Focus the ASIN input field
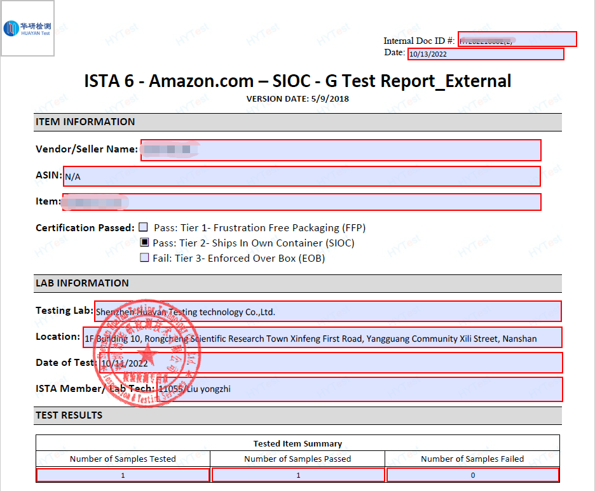595x491 pixels. (301, 176)
